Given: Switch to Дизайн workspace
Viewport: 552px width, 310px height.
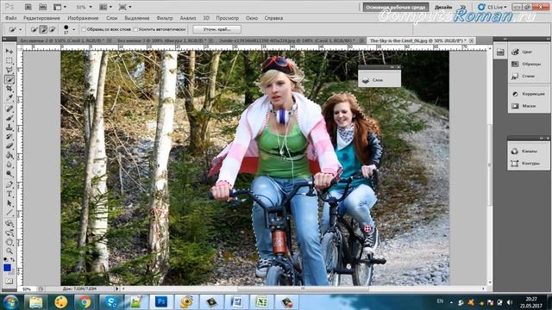Looking at the screenshot, I should coord(443,7).
